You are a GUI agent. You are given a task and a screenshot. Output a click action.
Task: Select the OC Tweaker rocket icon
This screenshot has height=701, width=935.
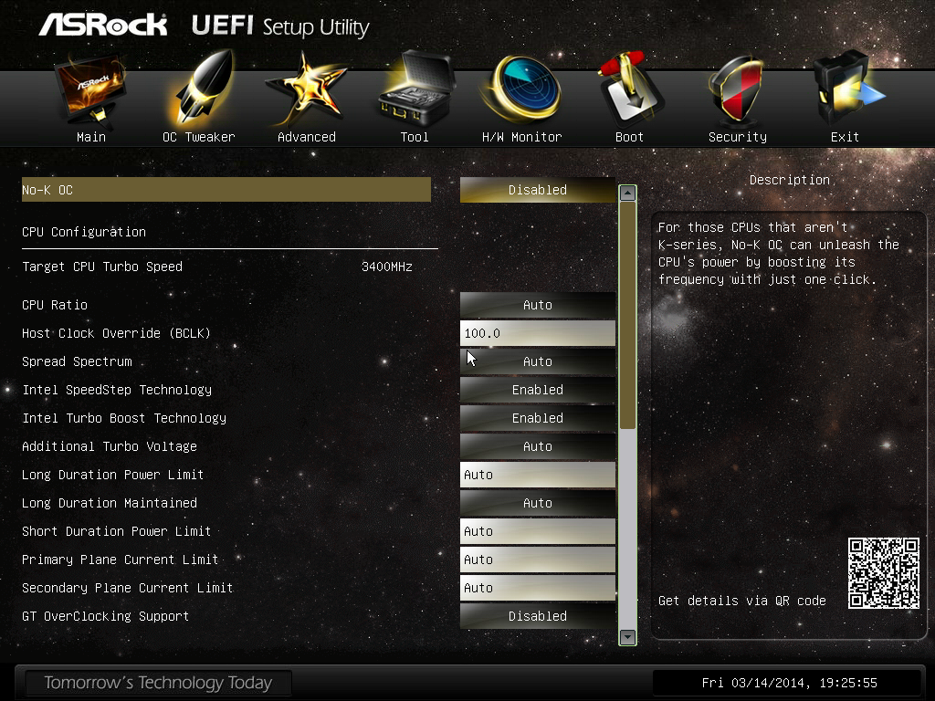tap(200, 89)
